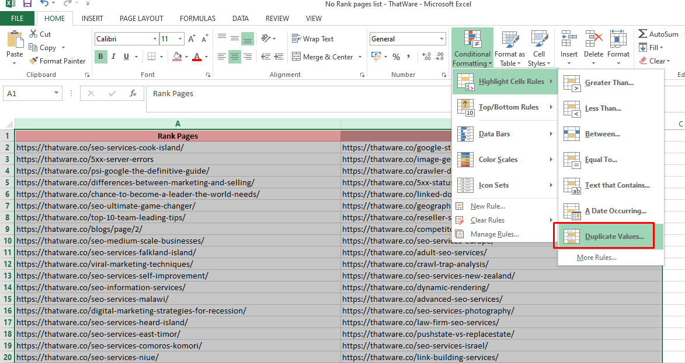Click the Paste clipboard icon

[x=15, y=40]
